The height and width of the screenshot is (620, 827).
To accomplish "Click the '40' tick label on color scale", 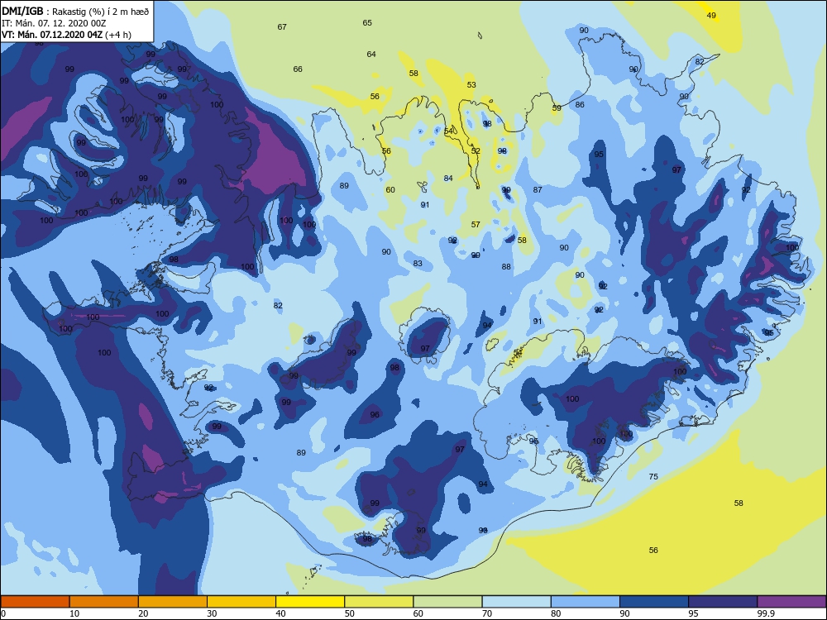I will 280,613.
